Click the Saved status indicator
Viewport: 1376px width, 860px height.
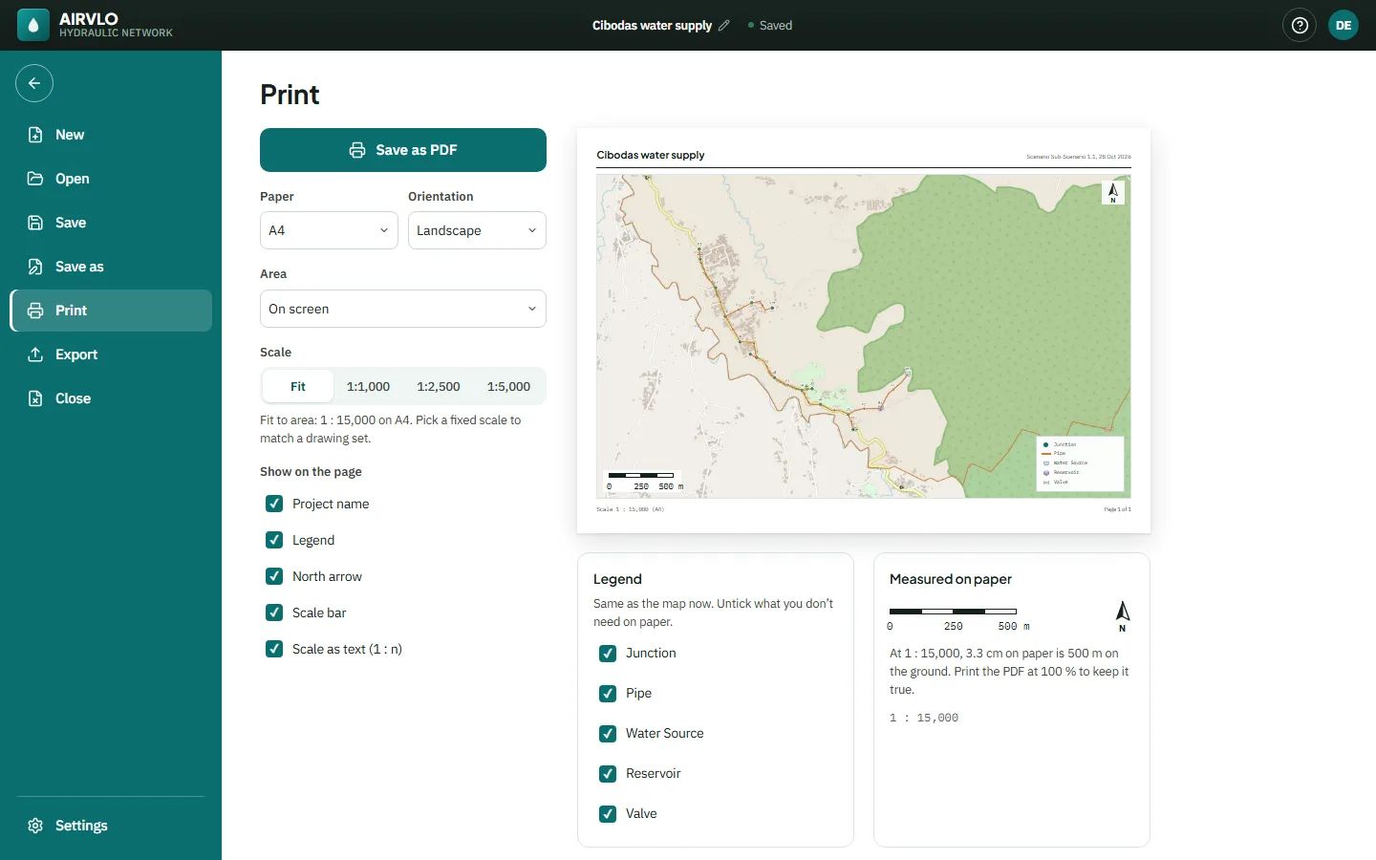point(770,26)
